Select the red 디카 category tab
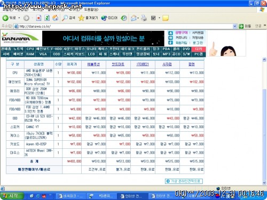This screenshot has height=200, width=267. [x=199, y=49]
